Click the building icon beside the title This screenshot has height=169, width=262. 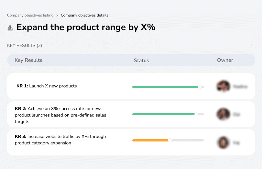pos(10,28)
